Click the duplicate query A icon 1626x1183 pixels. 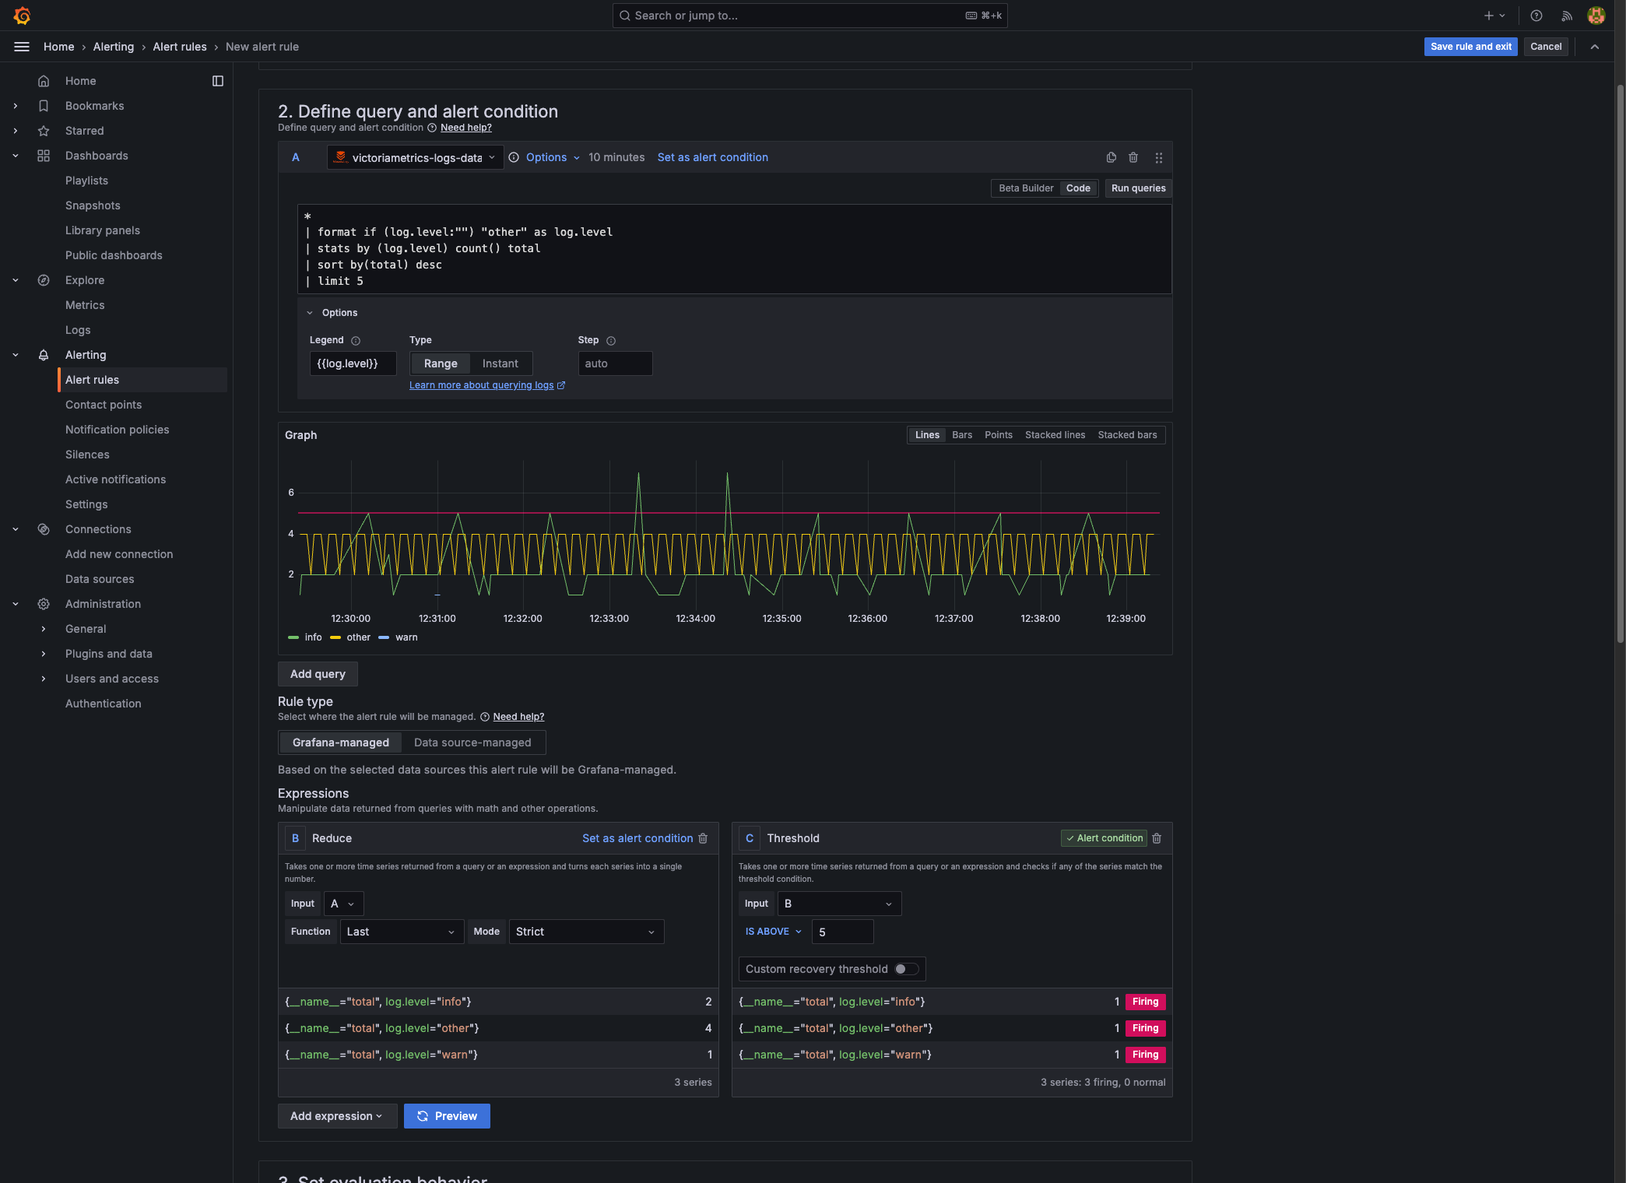coord(1111,157)
